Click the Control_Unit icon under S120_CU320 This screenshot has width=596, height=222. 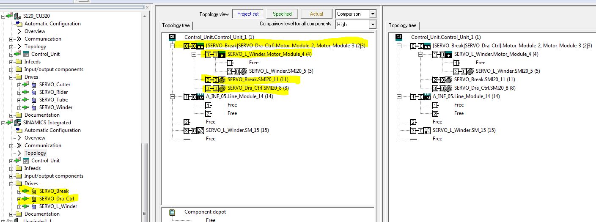(25, 54)
